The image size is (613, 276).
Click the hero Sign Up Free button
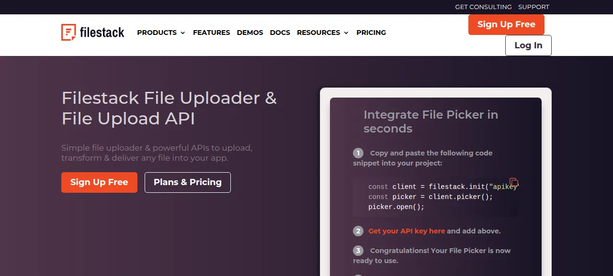click(99, 182)
